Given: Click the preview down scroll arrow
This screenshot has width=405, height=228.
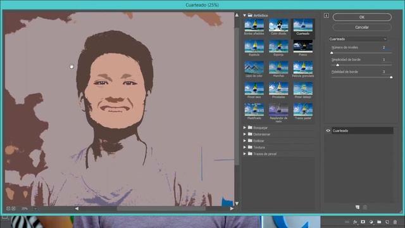Looking at the screenshot, I should point(237,204).
